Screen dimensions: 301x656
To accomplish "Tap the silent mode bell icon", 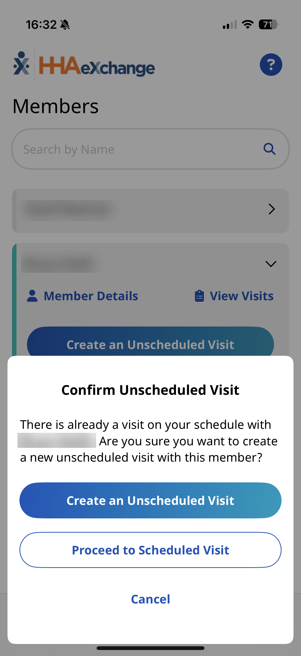I will pos(65,25).
